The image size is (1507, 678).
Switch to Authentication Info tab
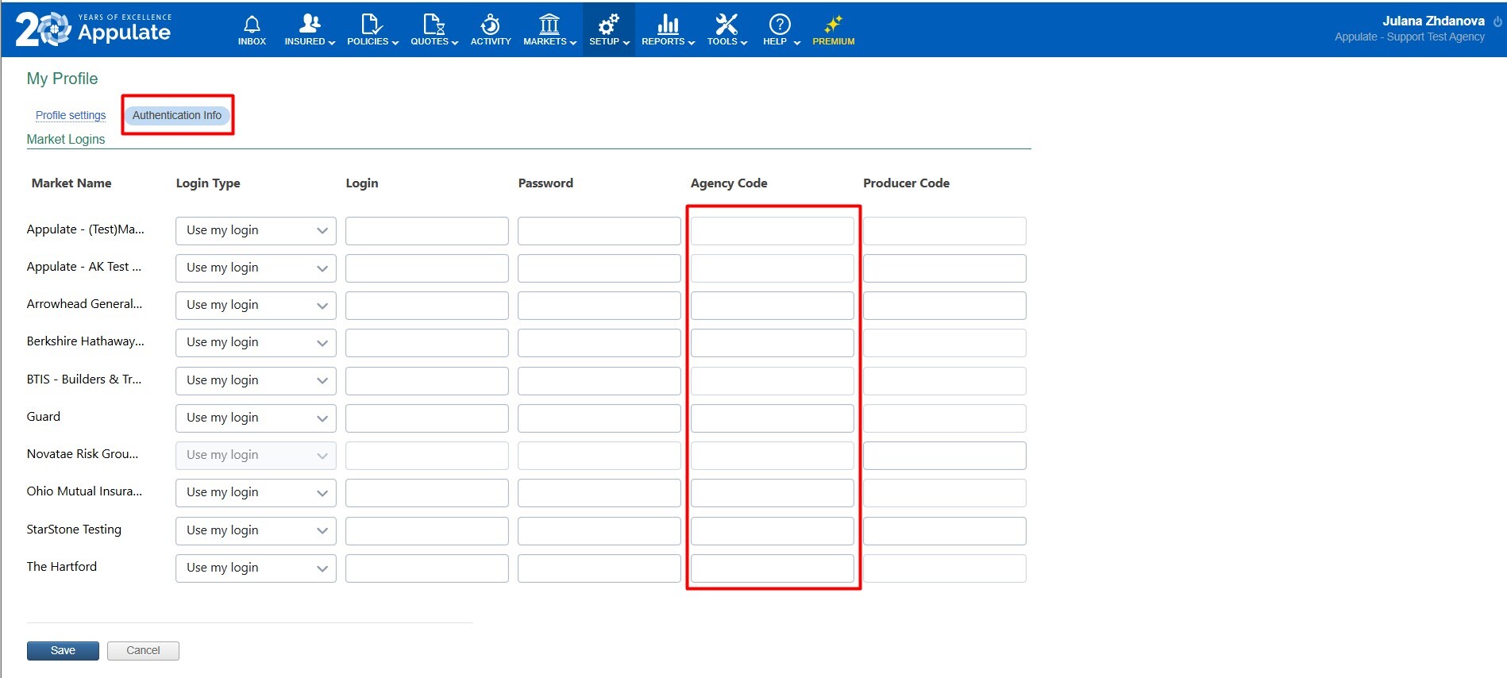point(177,115)
